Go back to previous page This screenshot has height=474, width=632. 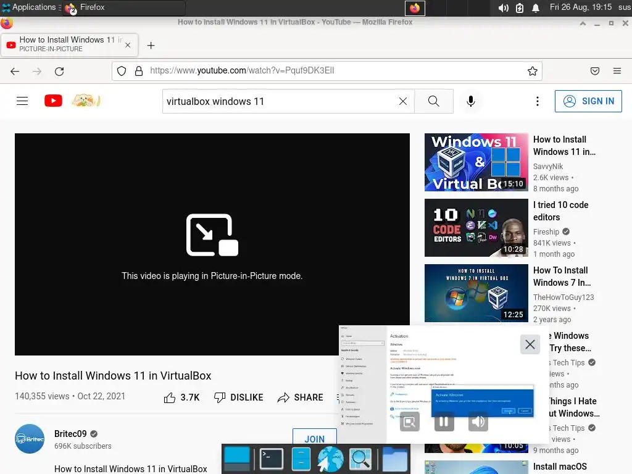point(15,72)
